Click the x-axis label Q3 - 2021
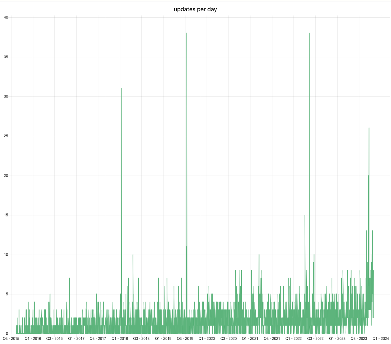The height and width of the screenshot is (344, 391). tap(272, 339)
